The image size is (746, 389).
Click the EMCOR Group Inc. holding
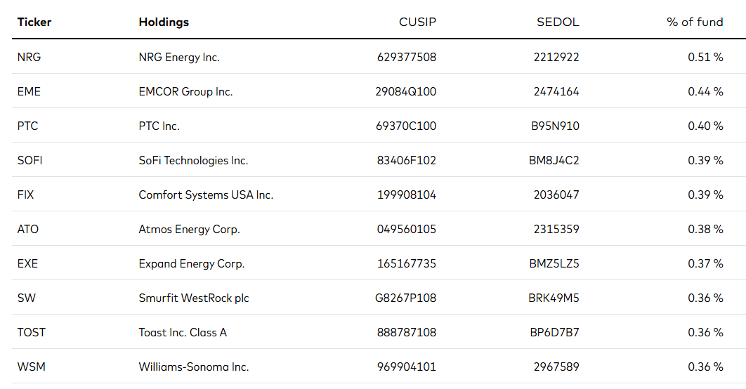(x=185, y=91)
